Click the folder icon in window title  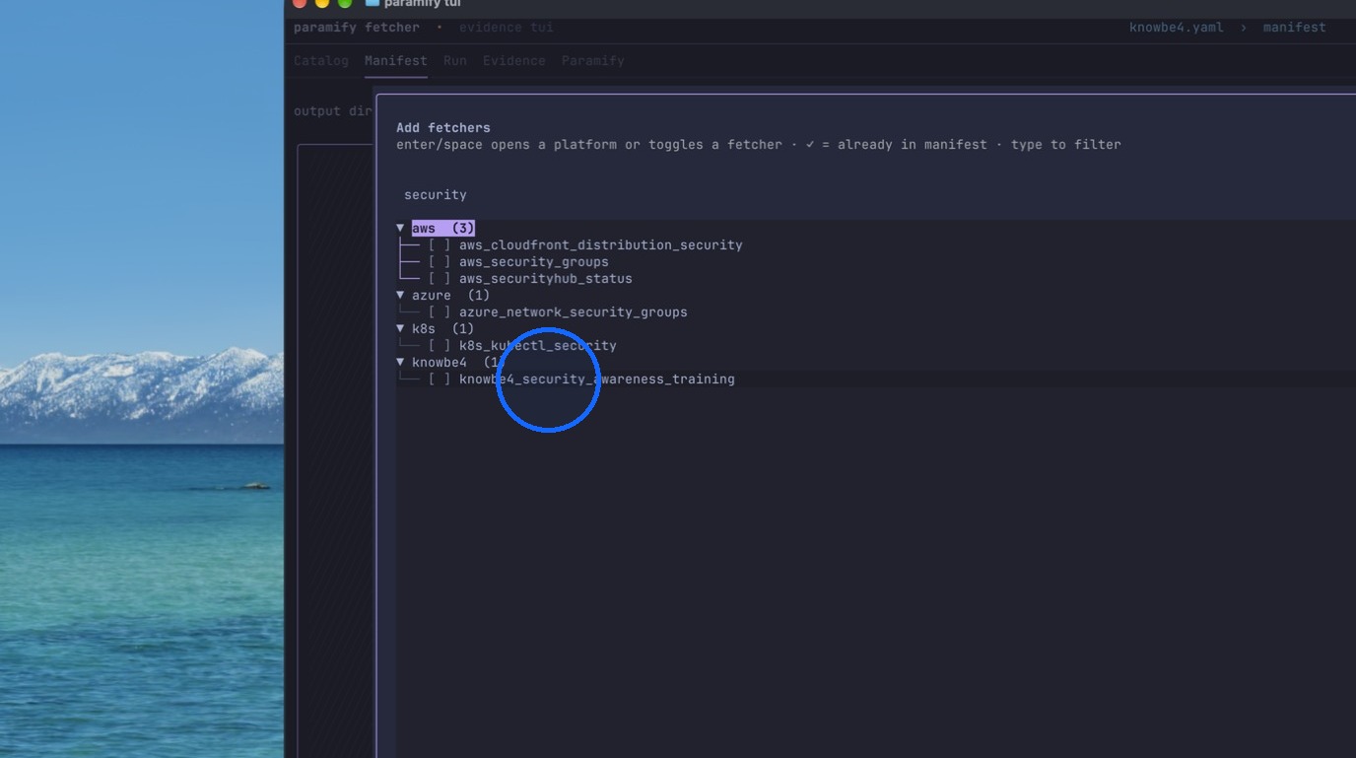[x=373, y=3]
